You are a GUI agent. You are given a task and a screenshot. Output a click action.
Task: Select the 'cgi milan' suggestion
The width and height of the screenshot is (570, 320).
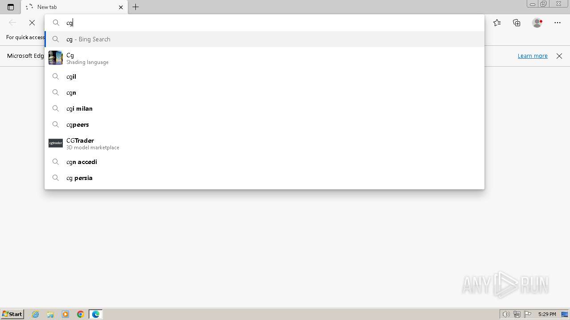(x=265, y=108)
